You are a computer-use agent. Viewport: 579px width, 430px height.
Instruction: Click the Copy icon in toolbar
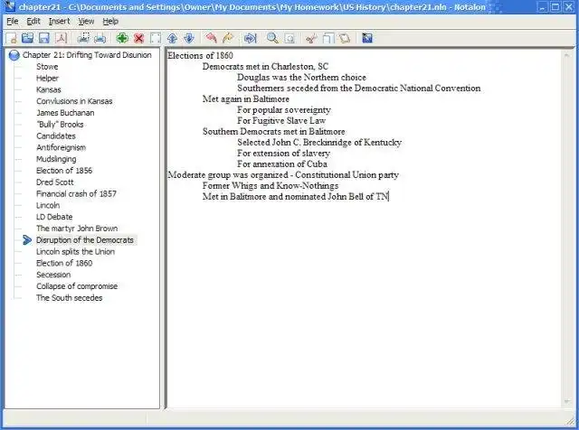327,38
